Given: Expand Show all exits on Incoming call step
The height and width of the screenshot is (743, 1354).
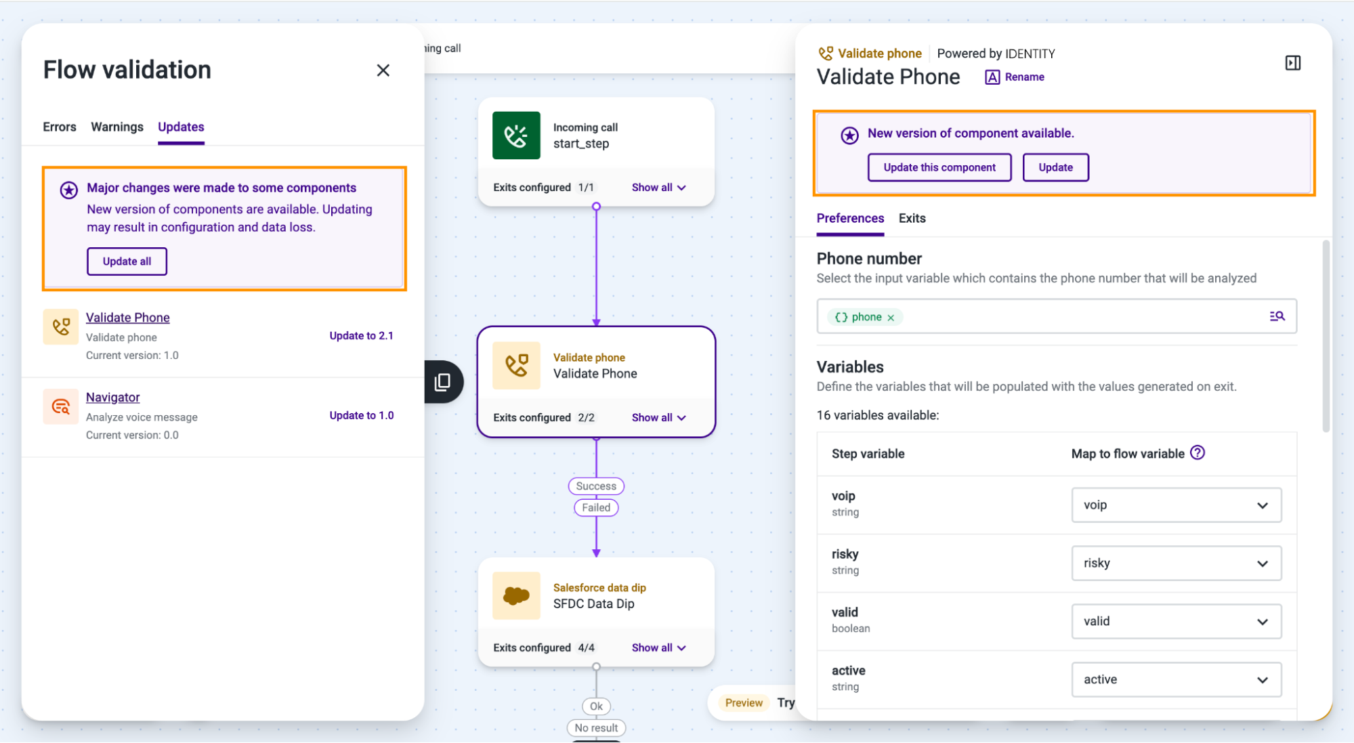Looking at the screenshot, I should click(x=658, y=188).
